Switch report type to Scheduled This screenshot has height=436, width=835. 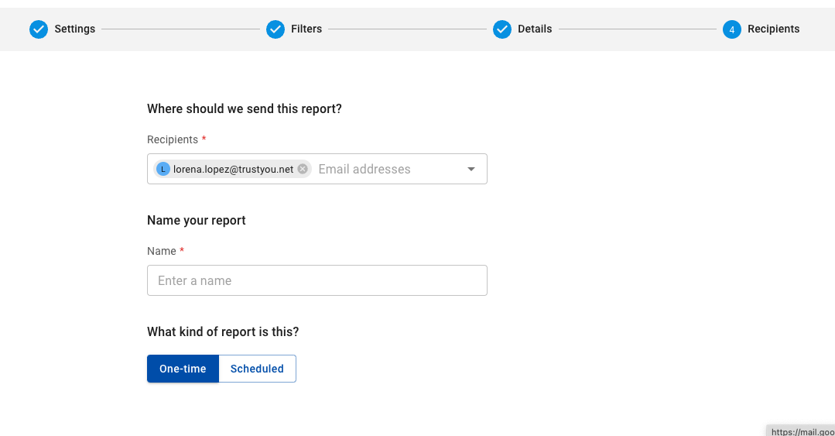coord(257,369)
